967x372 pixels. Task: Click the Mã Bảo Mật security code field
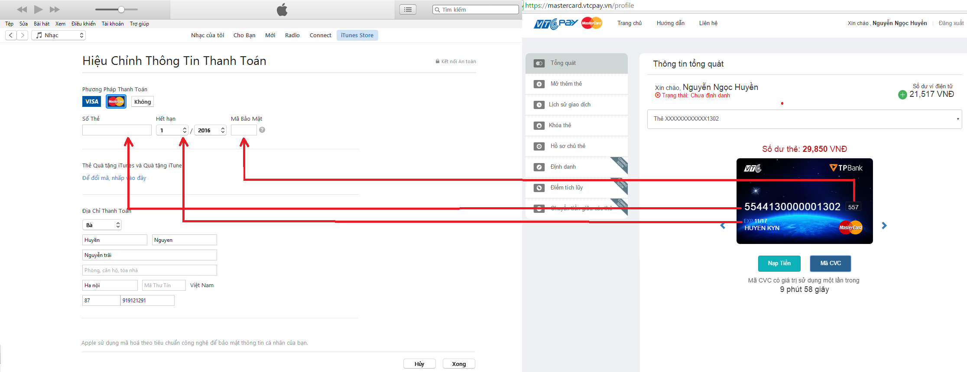click(x=244, y=130)
